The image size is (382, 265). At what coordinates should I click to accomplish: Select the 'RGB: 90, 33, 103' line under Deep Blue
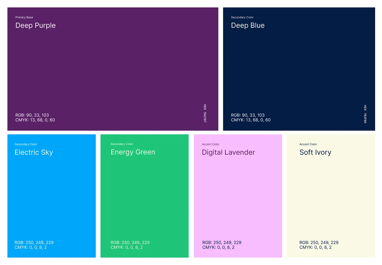click(x=248, y=115)
